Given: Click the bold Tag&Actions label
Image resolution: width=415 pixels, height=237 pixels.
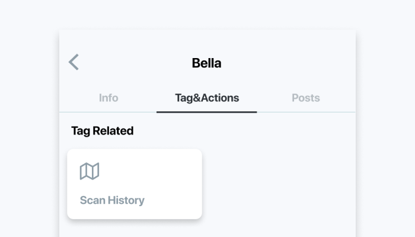Looking at the screenshot, I should tap(207, 98).
